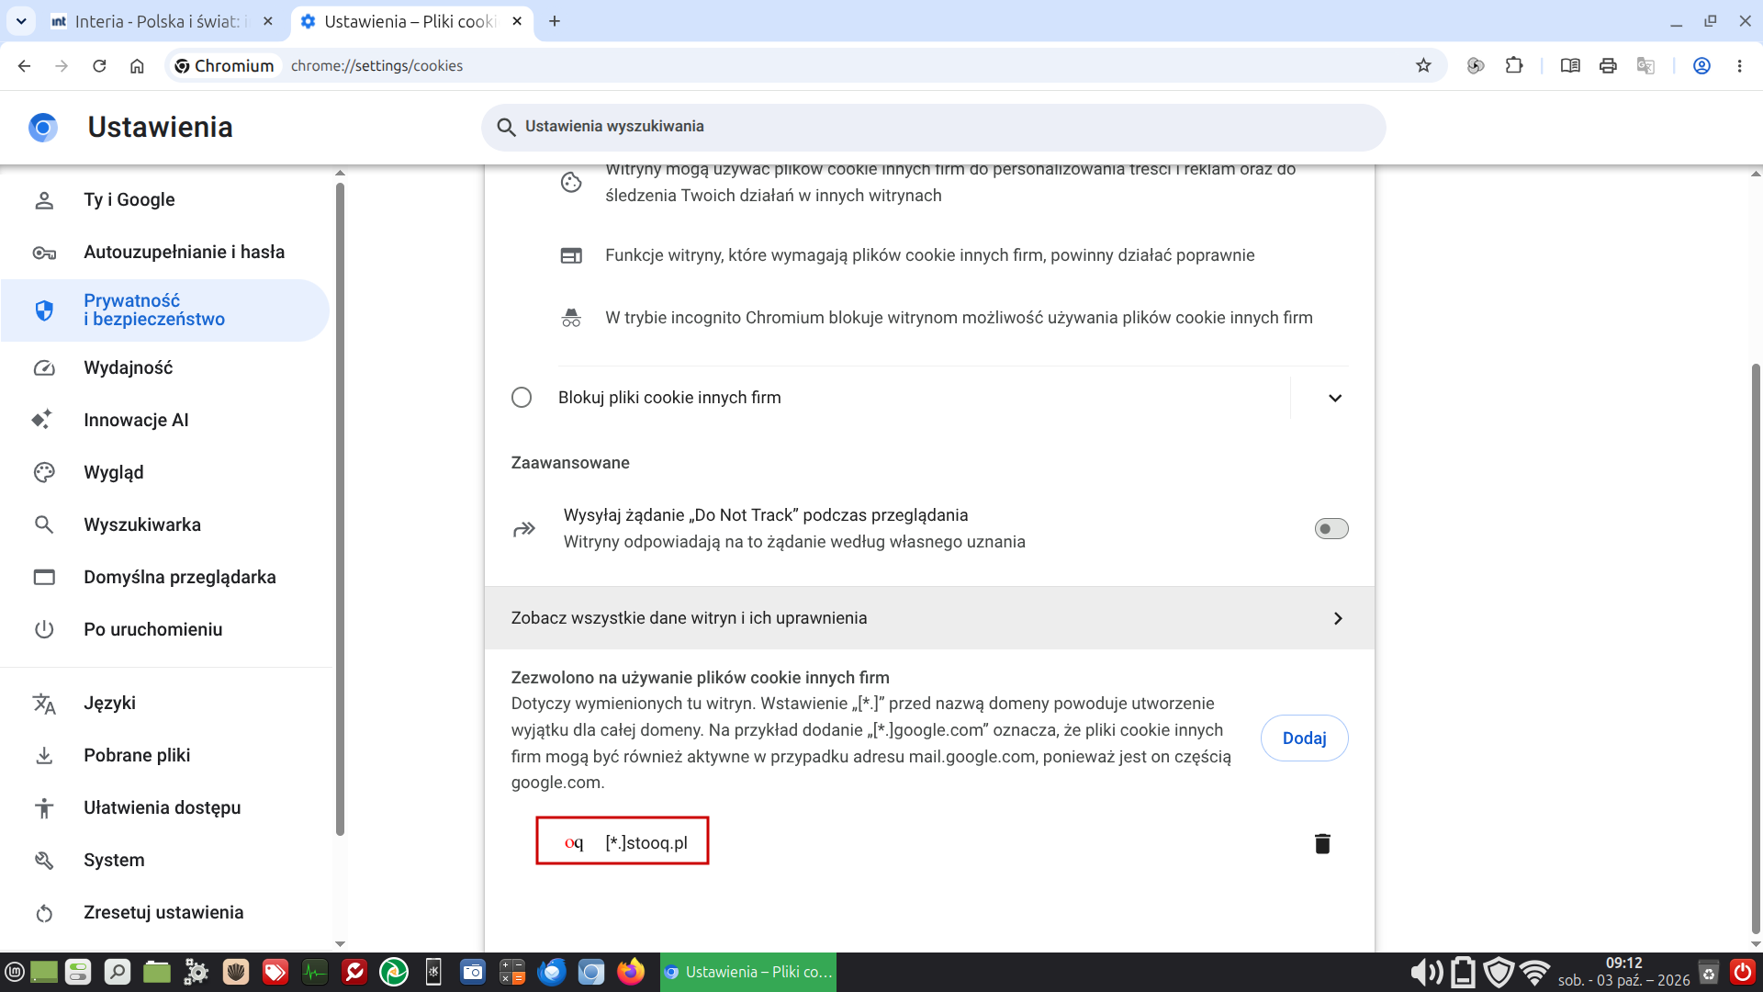Image resolution: width=1763 pixels, height=992 pixels.
Task: Open reading mode from the toolbar
Action: [x=1570, y=65]
